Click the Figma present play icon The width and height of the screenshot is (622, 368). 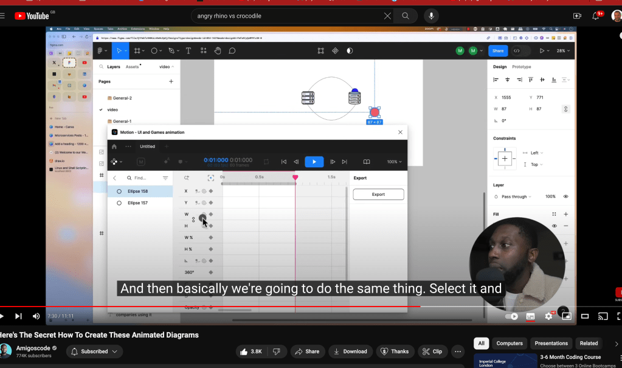[542, 51]
